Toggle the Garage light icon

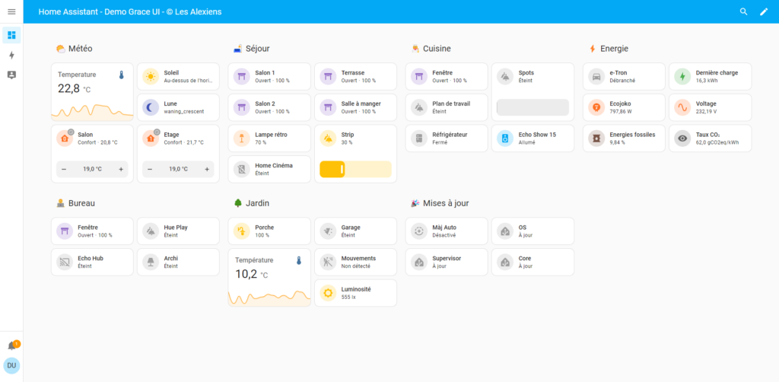pyautogui.click(x=328, y=231)
